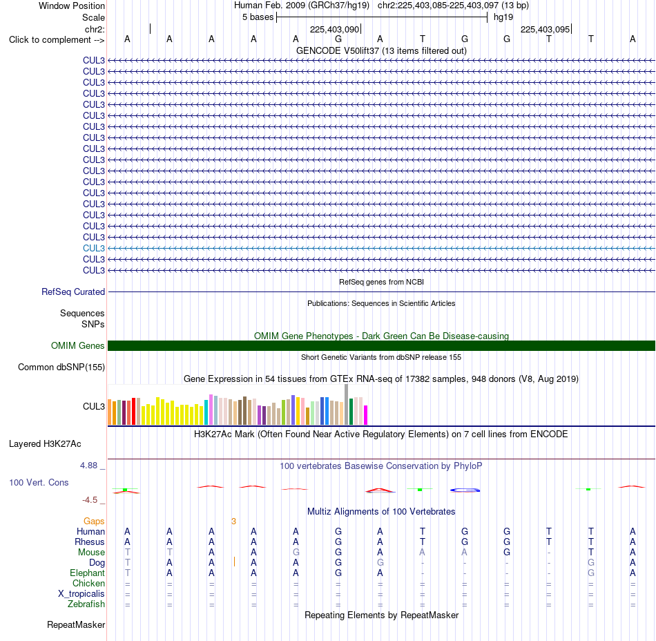Screen dimensions: 656x641
Task: Click the chr2: ruler label
Action: [x=95, y=29]
